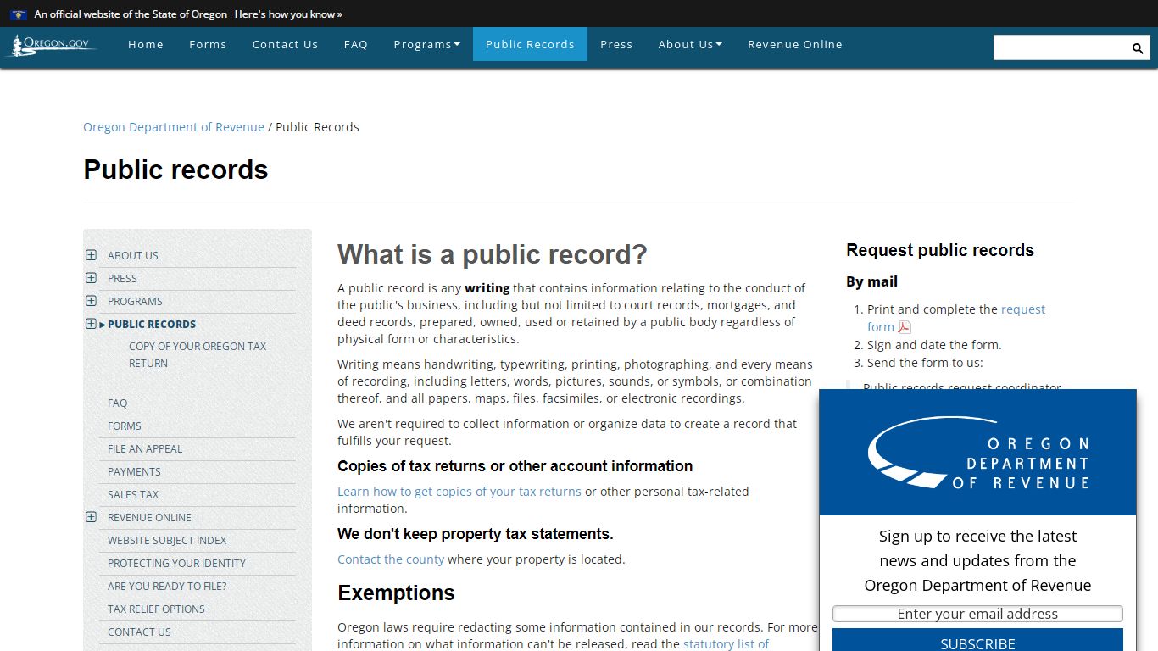Open PAYMENTS in the sidebar
Screen dimensions: 1158x651
[x=134, y=472]
